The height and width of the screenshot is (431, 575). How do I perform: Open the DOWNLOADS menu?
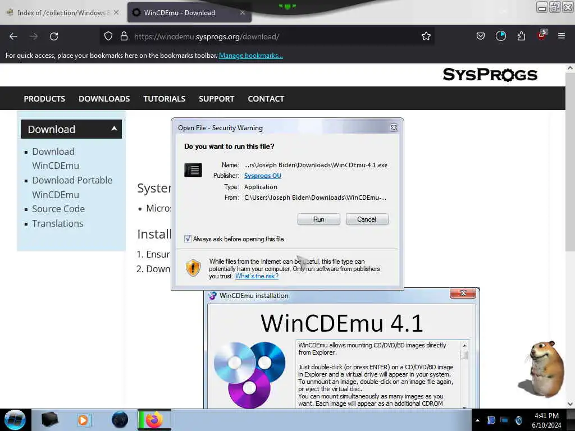click(104, 99)
